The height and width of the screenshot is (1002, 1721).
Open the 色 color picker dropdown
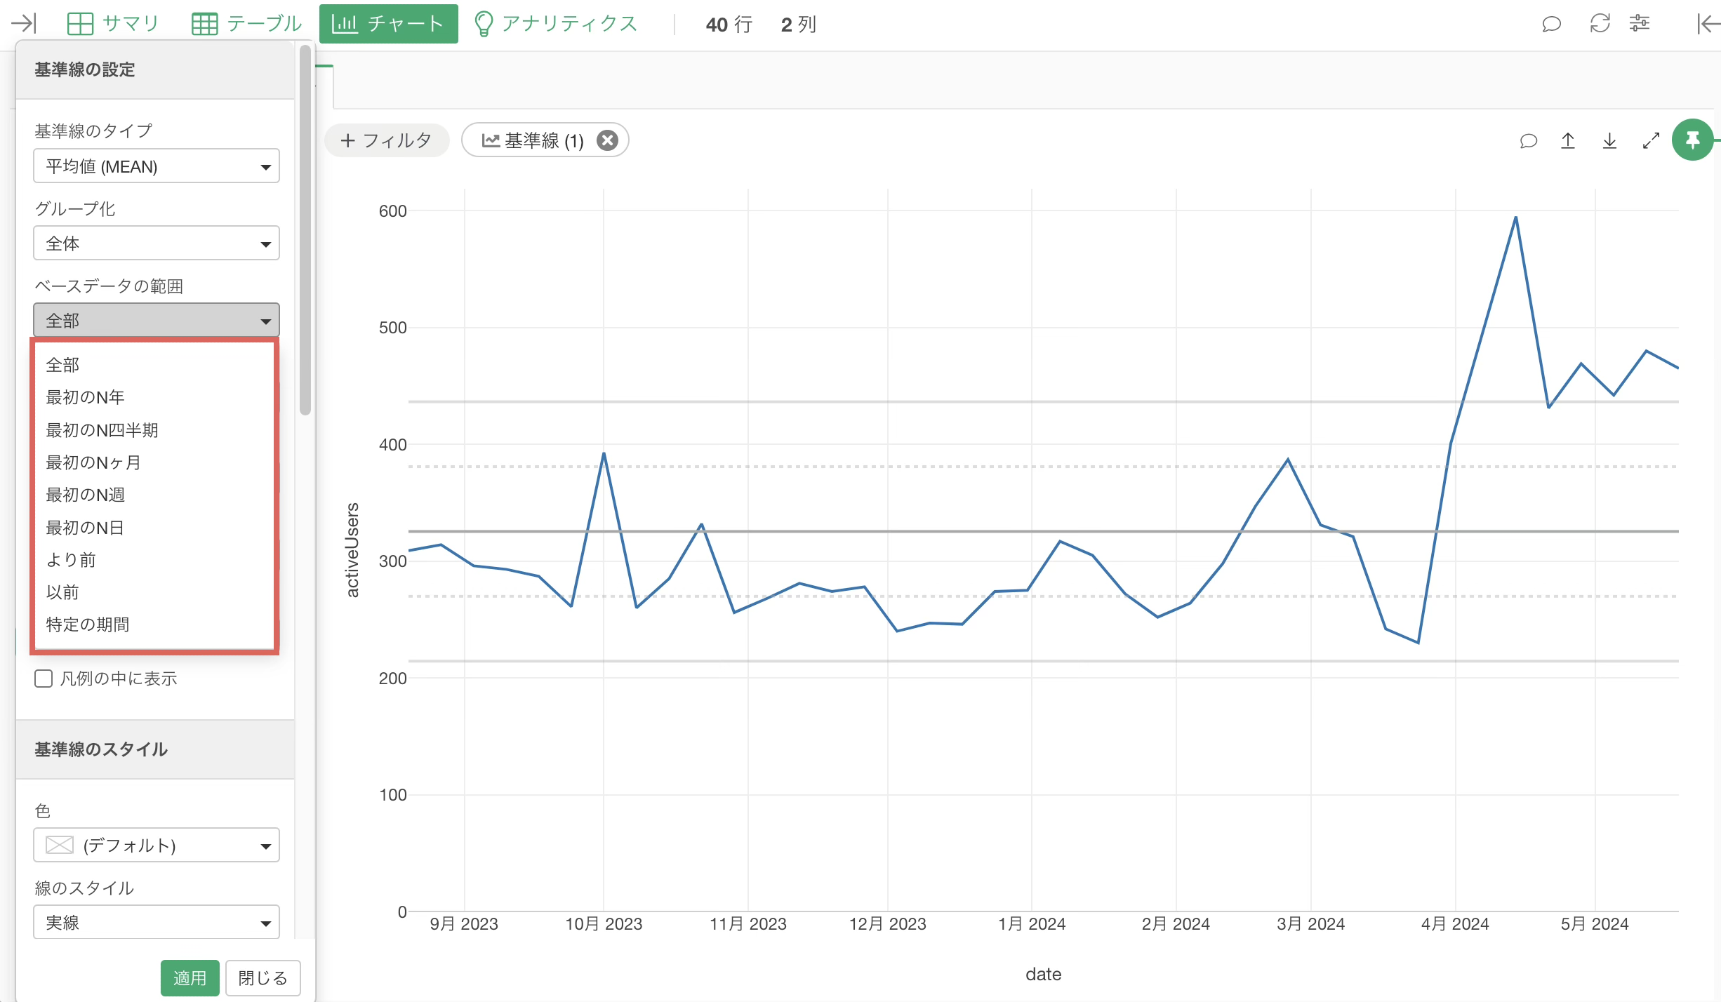pos(156,845)
